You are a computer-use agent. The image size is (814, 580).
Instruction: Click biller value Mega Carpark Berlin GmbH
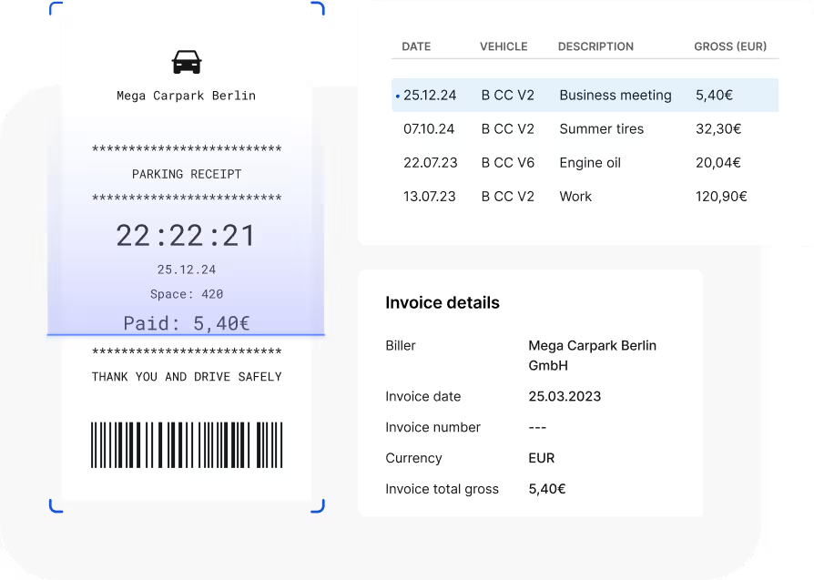[x=593, y=355]
